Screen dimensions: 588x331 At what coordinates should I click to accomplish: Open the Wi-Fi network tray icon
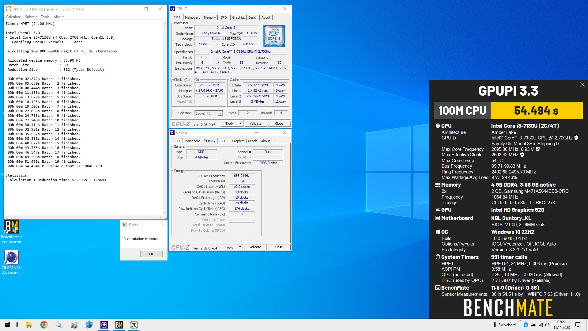point(541,325)
